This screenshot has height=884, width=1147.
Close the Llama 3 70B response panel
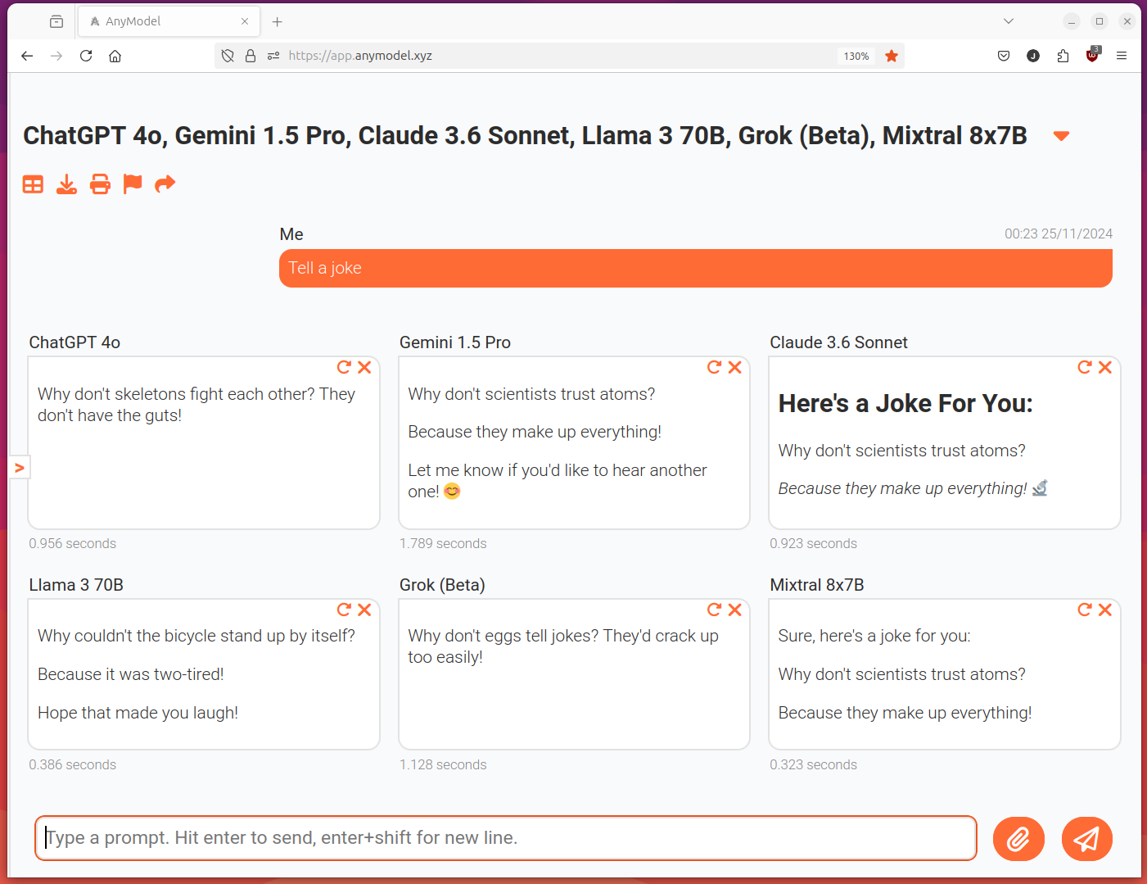(x=364, y=610)
